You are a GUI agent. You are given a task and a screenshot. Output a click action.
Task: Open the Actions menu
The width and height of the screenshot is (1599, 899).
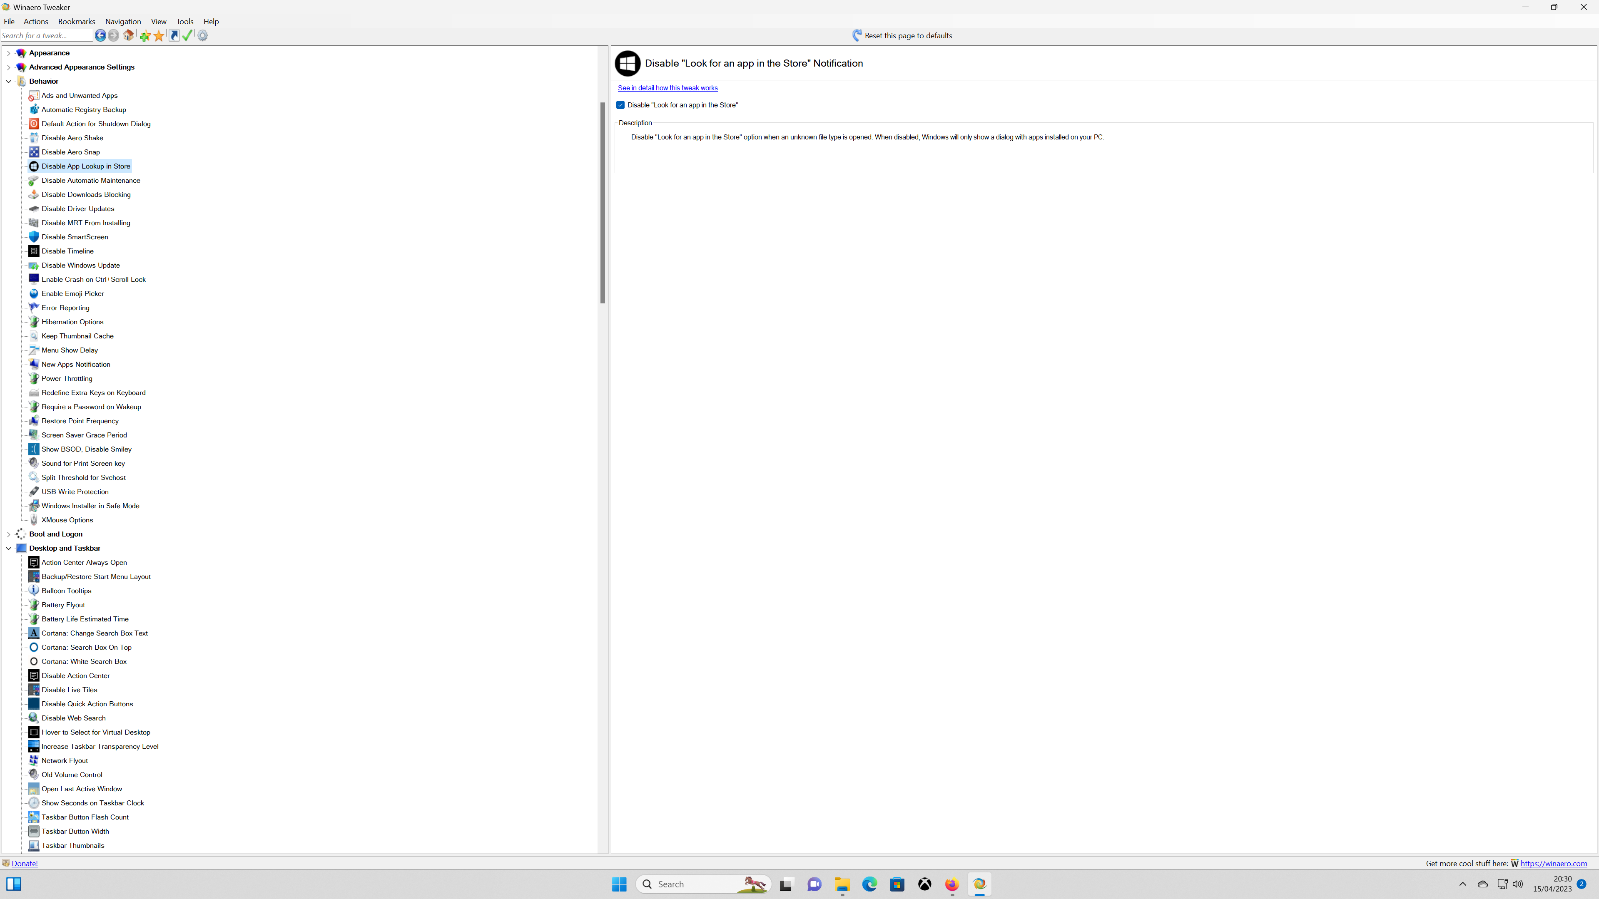(x=35, y=21)
